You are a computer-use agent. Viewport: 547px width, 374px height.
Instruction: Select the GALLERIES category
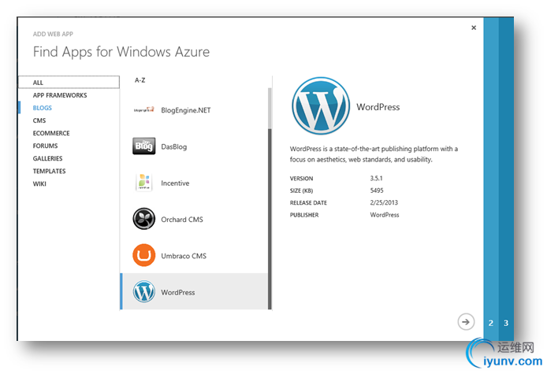48,158
